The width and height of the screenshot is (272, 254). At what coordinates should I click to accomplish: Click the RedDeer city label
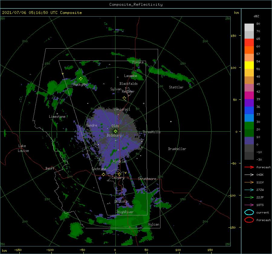point(128,92)
